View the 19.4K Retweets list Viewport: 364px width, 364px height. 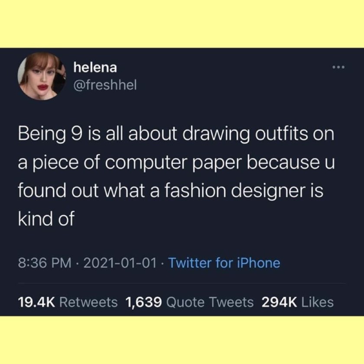[x=68, y=302]
